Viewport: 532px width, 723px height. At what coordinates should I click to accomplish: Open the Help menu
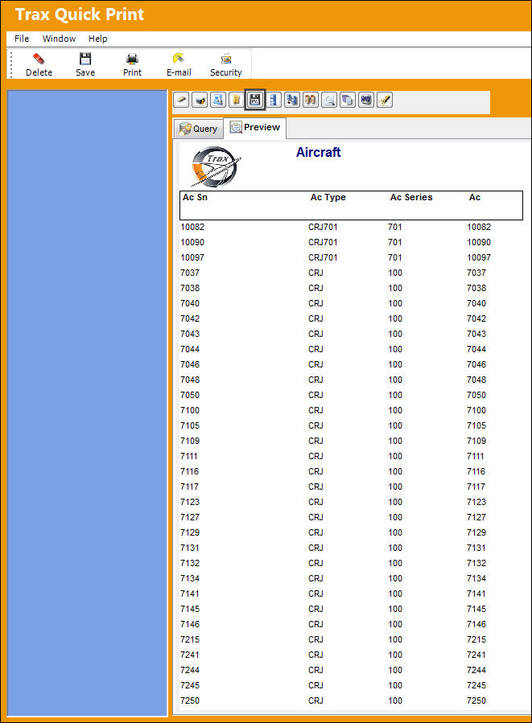[x=98, y=39]
